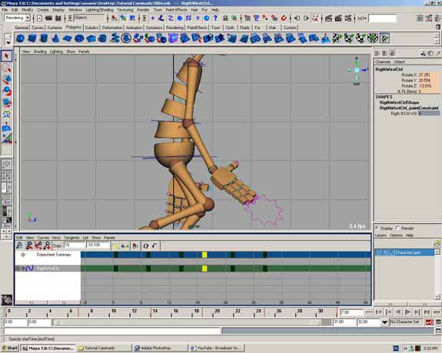Click the current time field showing 7.00
This screenshot has width=442, height=353.
(351, 312)
